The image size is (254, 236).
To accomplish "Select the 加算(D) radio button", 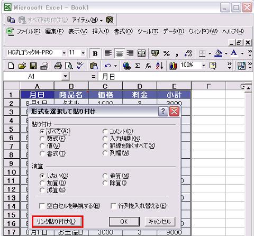I will pos(42,183).
